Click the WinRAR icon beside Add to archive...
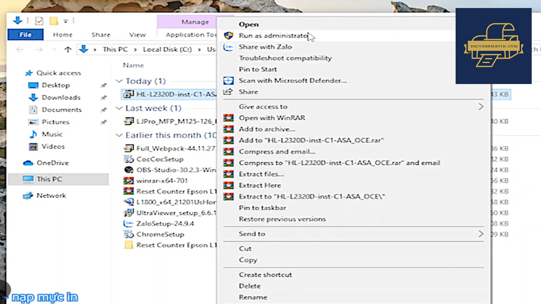This screenshot has width=541, height=304. tap(228, 129)
